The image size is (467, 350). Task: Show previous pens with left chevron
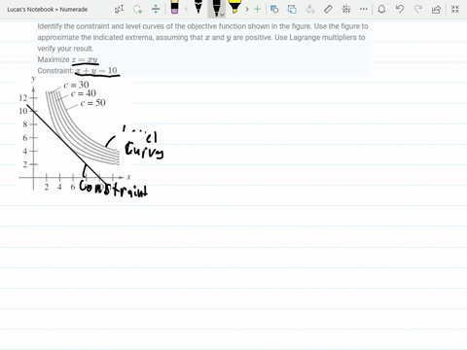[x=187, y=9]
